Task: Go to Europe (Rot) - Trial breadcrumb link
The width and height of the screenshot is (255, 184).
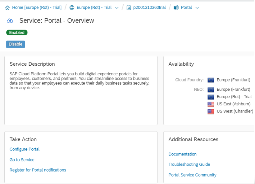Action: 94,7
